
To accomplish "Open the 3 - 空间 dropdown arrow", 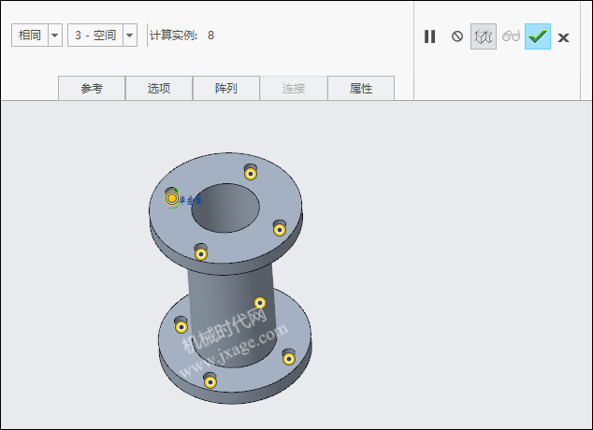I will coord(130,36).
